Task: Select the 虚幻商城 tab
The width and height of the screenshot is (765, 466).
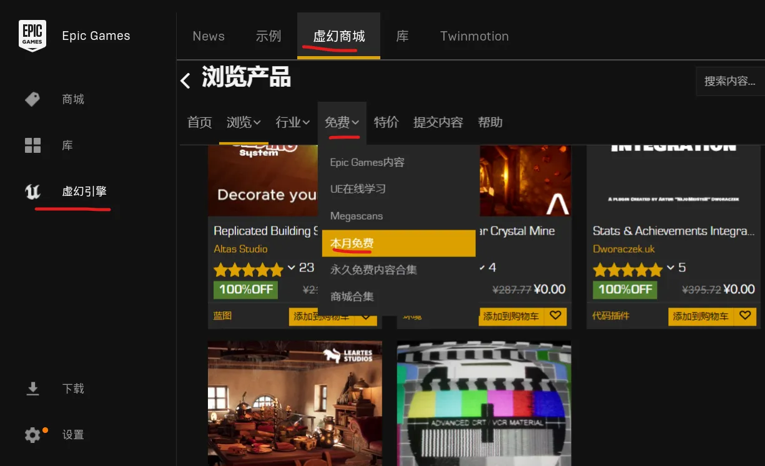Action: click(339, 36)
